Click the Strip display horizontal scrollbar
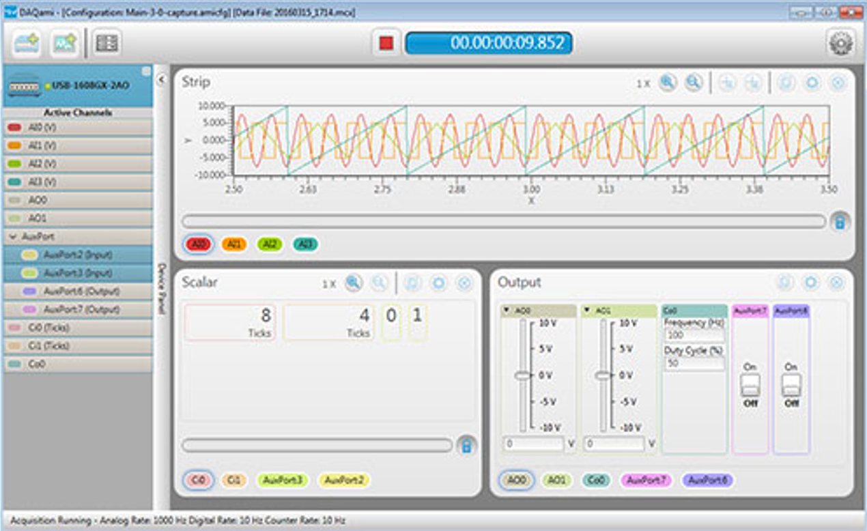The height and width of the screenshot is (531, 867). pos(503,221)
